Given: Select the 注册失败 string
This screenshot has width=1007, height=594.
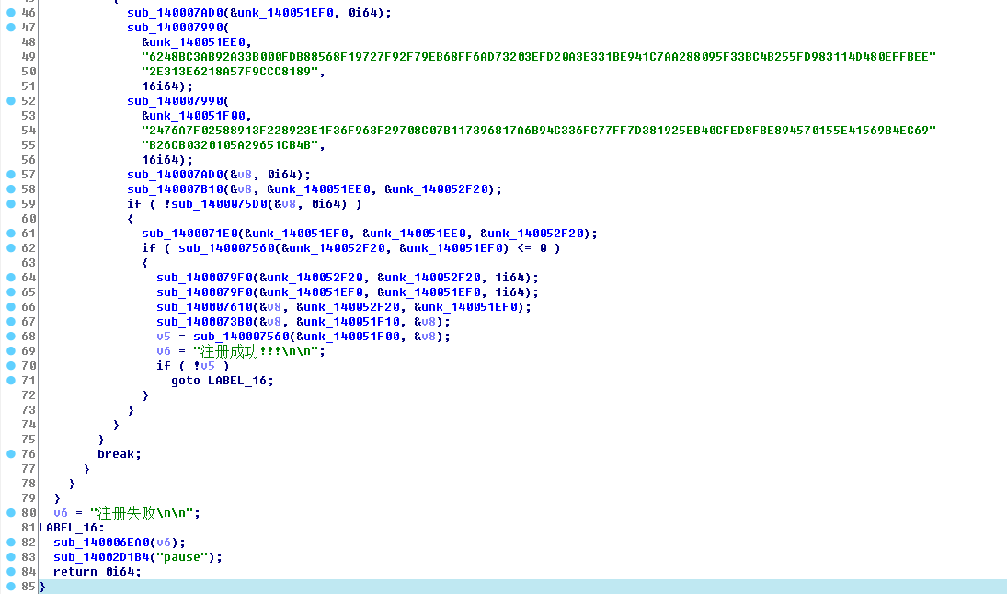Looking at the screenshot, I should pos(142,512).
